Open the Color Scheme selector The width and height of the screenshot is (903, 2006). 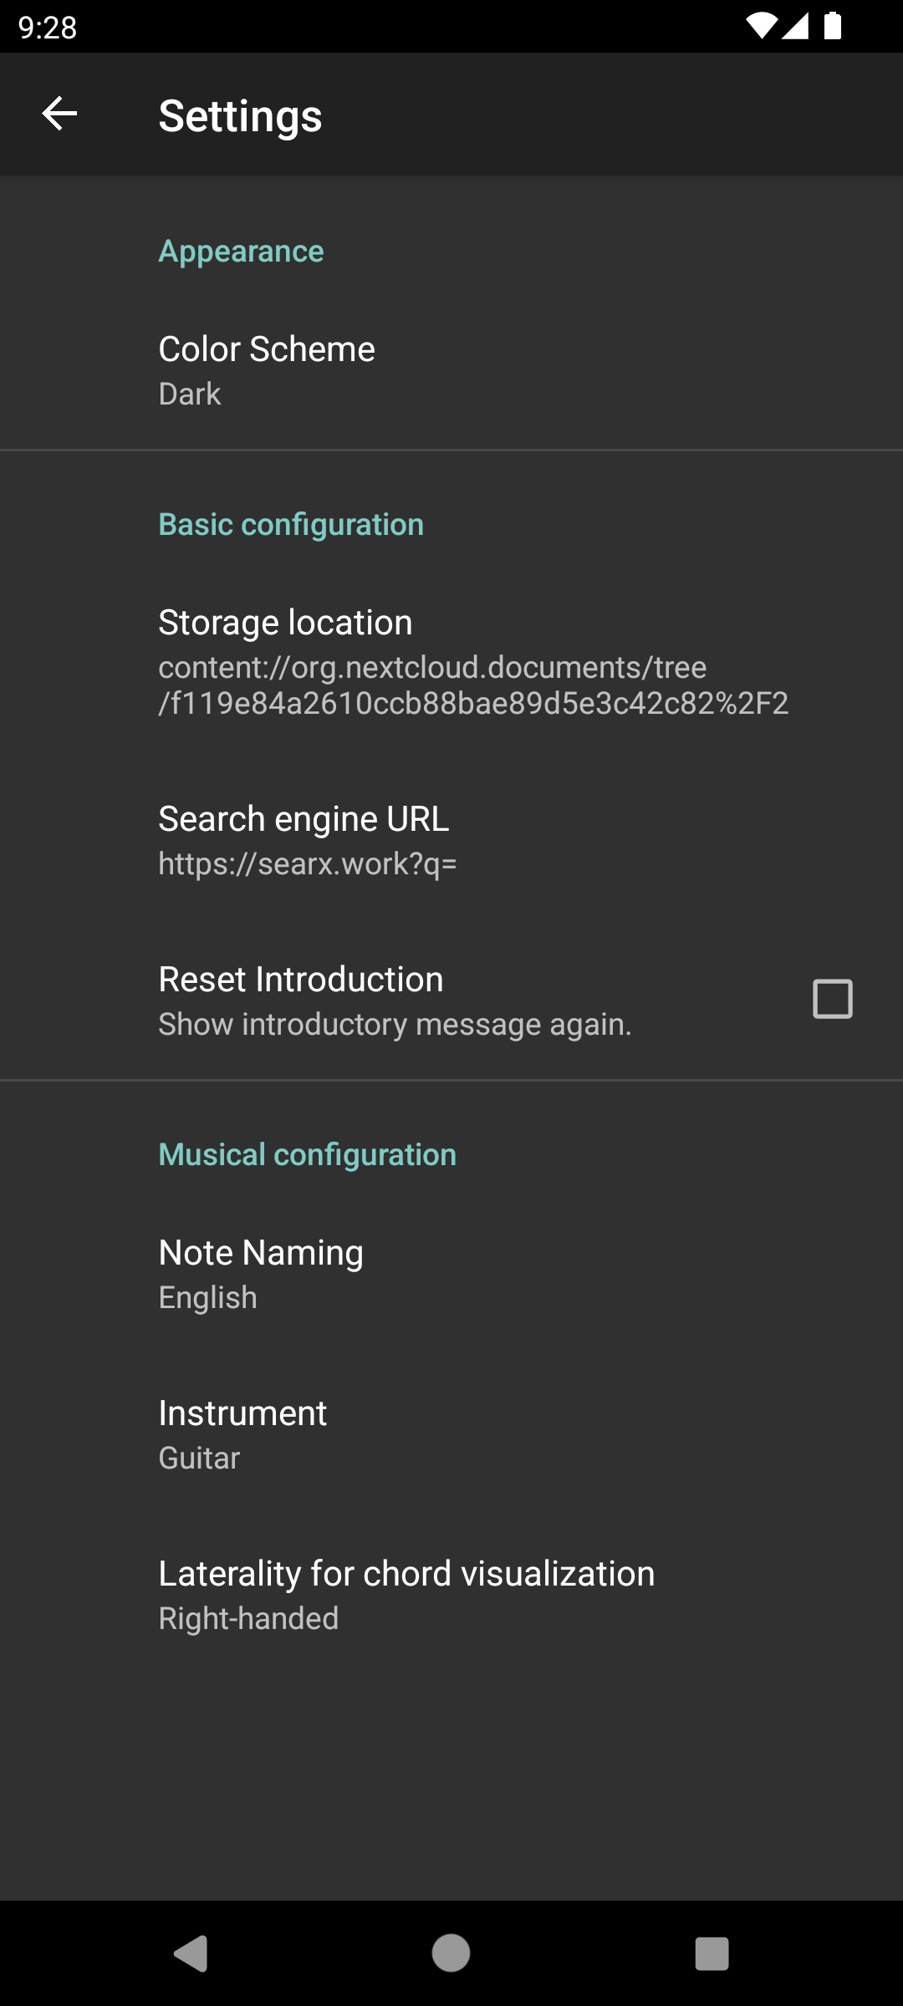(x=267, y=369)
